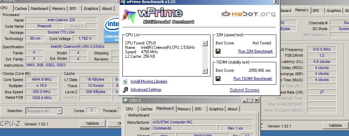Click the Manufacturer field 'ASUSTeK Computer INC.'
The height and width of the screenshot is (136, 349).
[x=203, y=122]
